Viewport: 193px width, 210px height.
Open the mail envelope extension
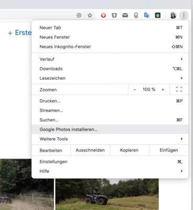(x=125, y=15)
